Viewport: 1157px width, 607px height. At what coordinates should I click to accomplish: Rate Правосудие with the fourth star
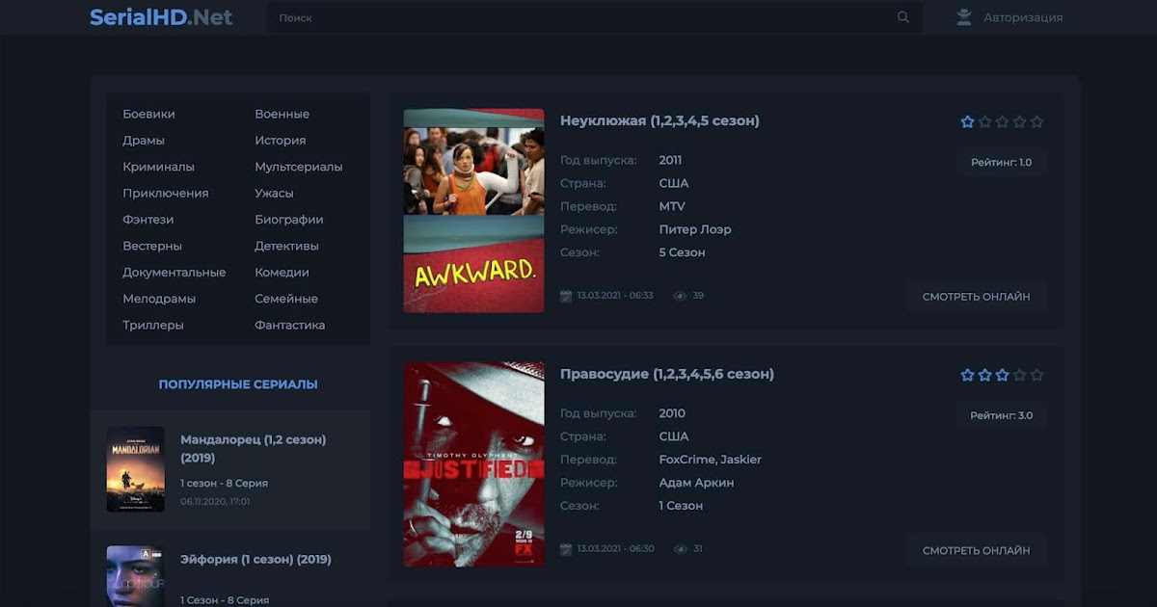(1019, 376)
